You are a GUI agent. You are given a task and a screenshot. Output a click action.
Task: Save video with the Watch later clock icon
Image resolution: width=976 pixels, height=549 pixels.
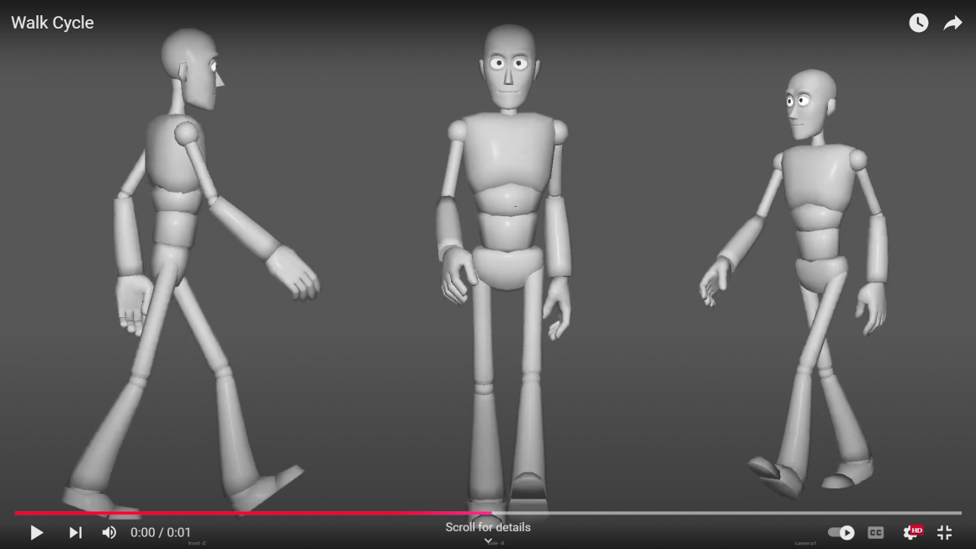(918, 24)
